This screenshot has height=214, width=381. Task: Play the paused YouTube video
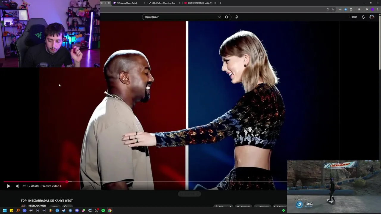point(8,186)
